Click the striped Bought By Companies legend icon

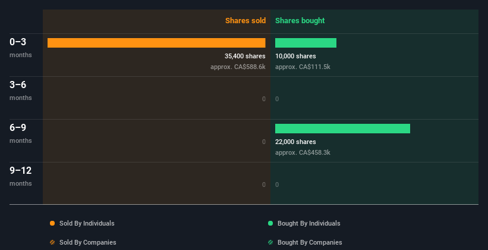[x=270, y=242]
